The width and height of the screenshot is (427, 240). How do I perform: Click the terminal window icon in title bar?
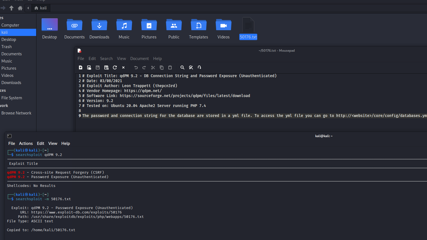[9, 136]
